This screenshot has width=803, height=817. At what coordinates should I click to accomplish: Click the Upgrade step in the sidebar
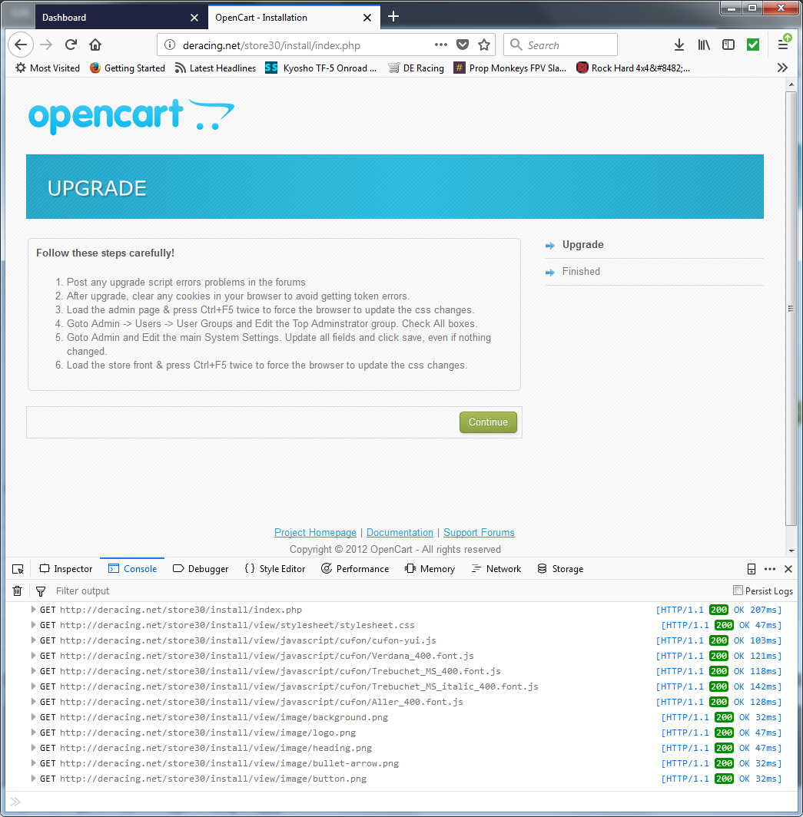click(583, 245)
